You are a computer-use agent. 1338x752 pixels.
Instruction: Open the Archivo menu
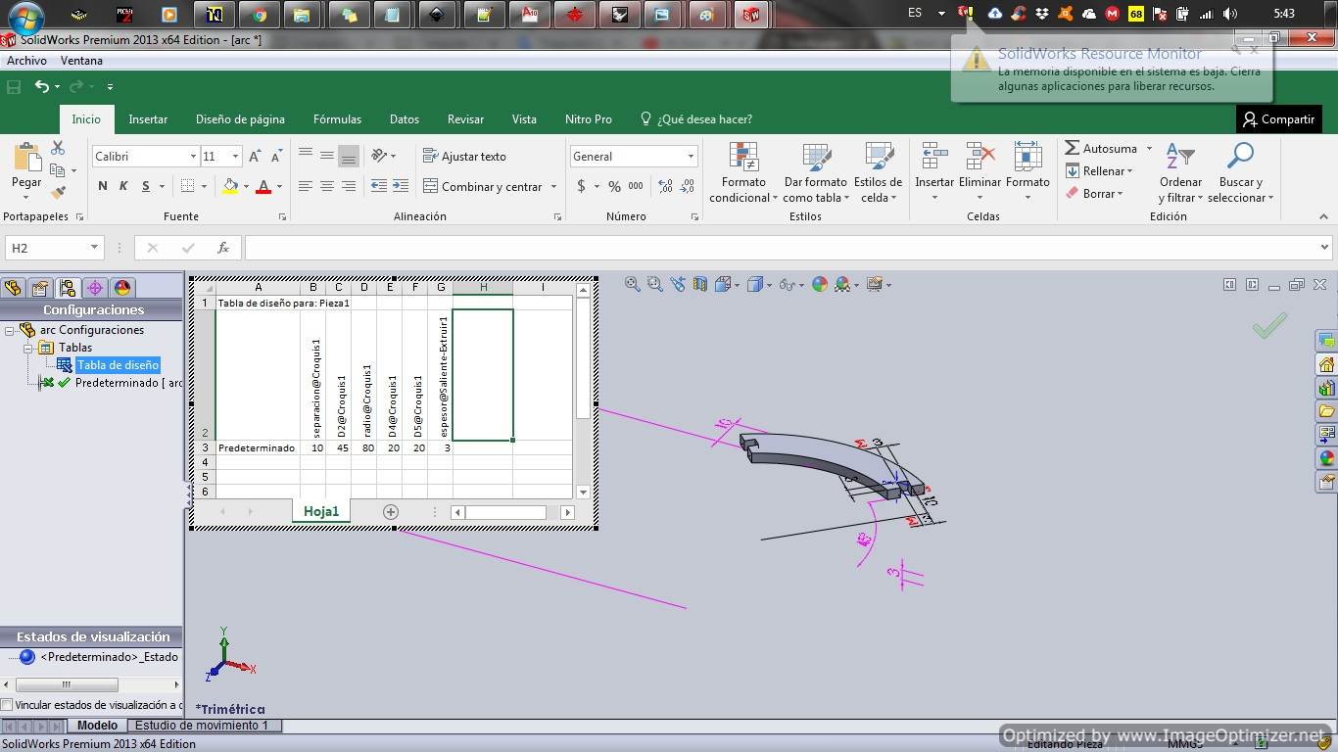[x=26, y=61]
